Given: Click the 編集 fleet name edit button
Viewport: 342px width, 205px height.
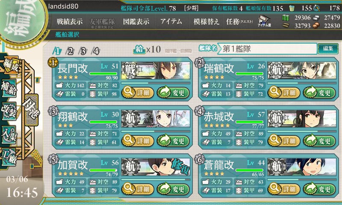Looking at the screenshot, I should click(x=328, y=48).
